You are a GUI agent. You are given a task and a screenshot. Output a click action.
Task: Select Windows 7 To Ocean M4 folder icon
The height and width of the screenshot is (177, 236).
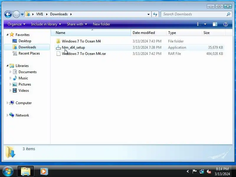click(58, 41)
